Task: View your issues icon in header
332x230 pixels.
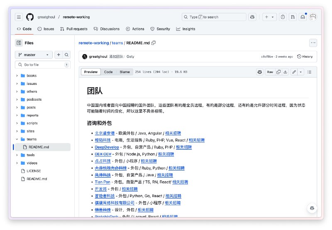Action: tap(283, 17)
